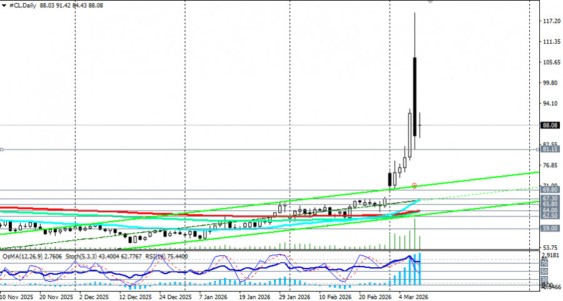Grab the left anchor square of the 81.15 line
Screen dimensions: 563x301
pyautogui.click(x=1, y=150)
